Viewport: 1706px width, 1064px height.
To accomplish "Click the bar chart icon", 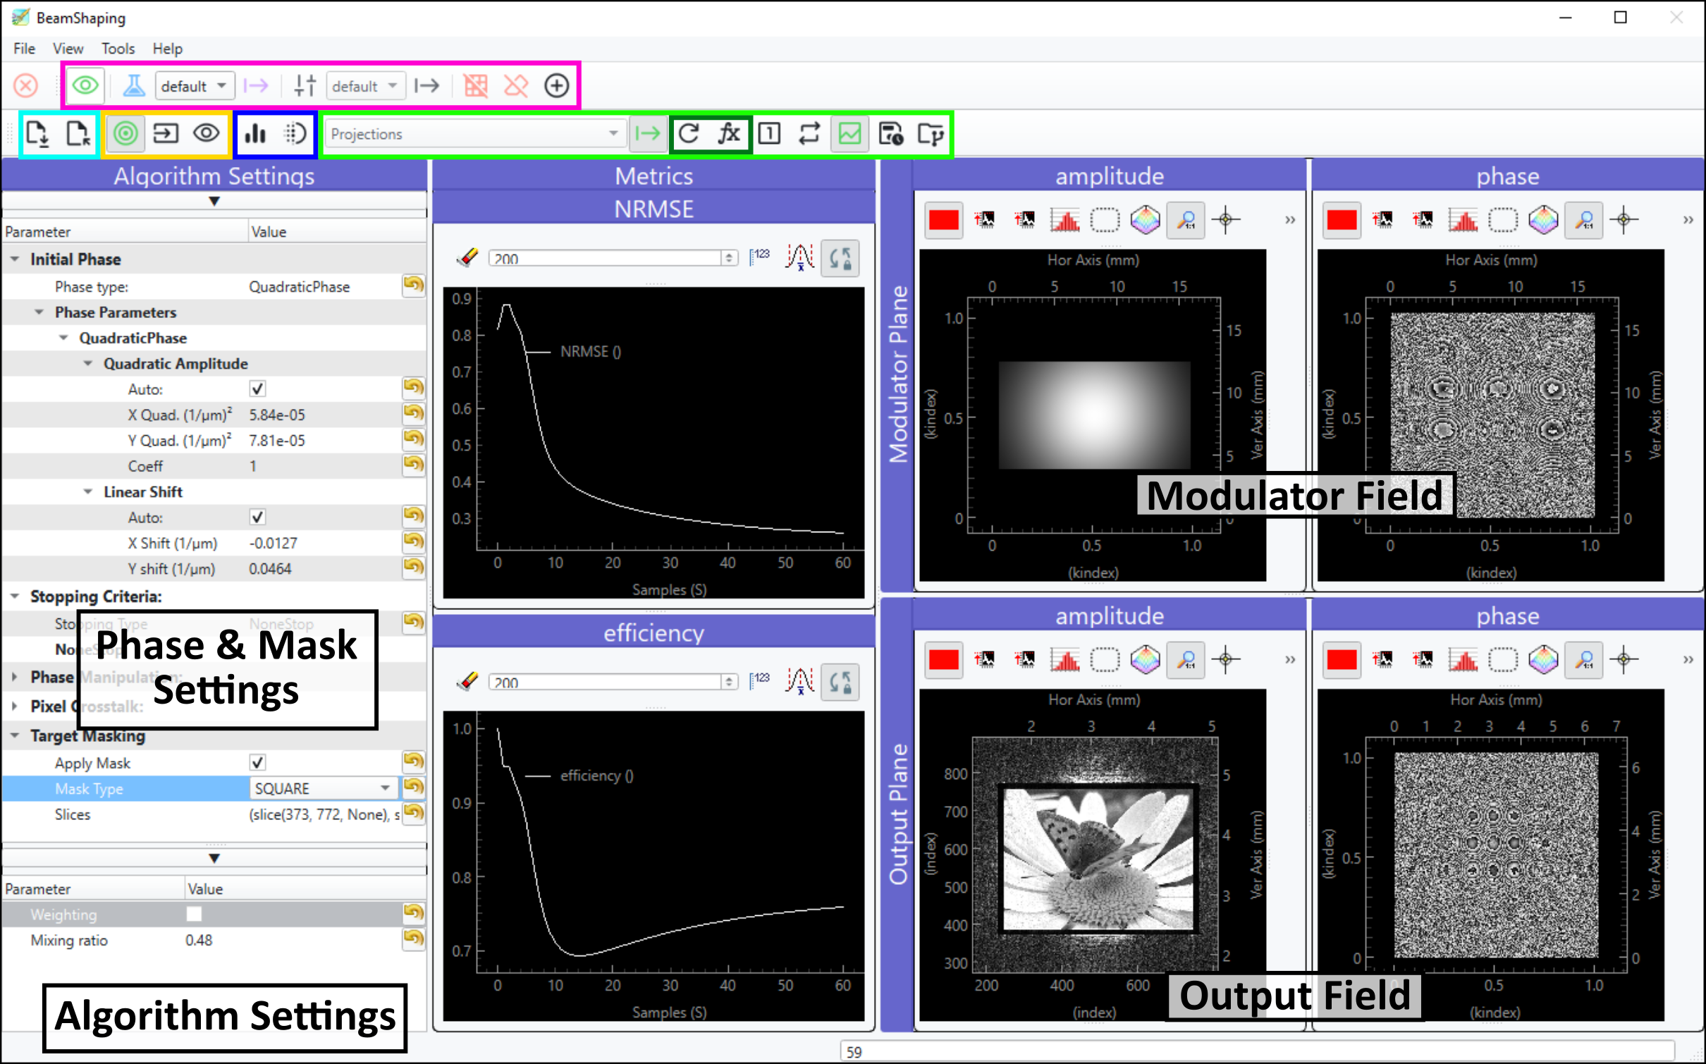I will click(x=255, y=133).
